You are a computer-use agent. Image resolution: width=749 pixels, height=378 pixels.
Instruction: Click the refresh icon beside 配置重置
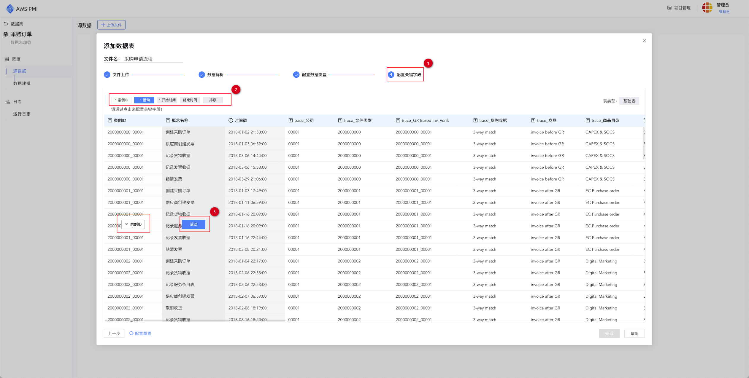pos(131,333)
